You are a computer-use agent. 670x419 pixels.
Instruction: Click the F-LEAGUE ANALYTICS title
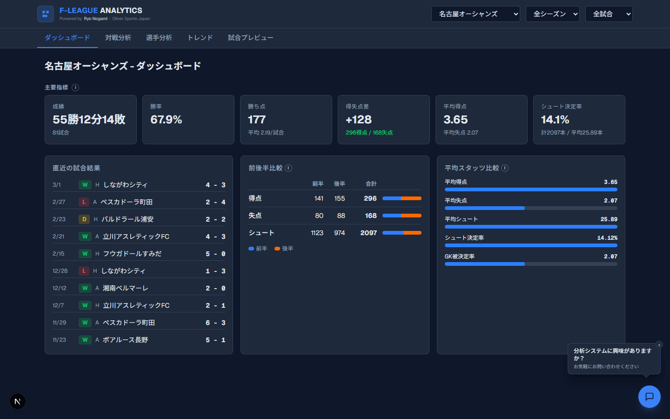(x=101, y=10)
